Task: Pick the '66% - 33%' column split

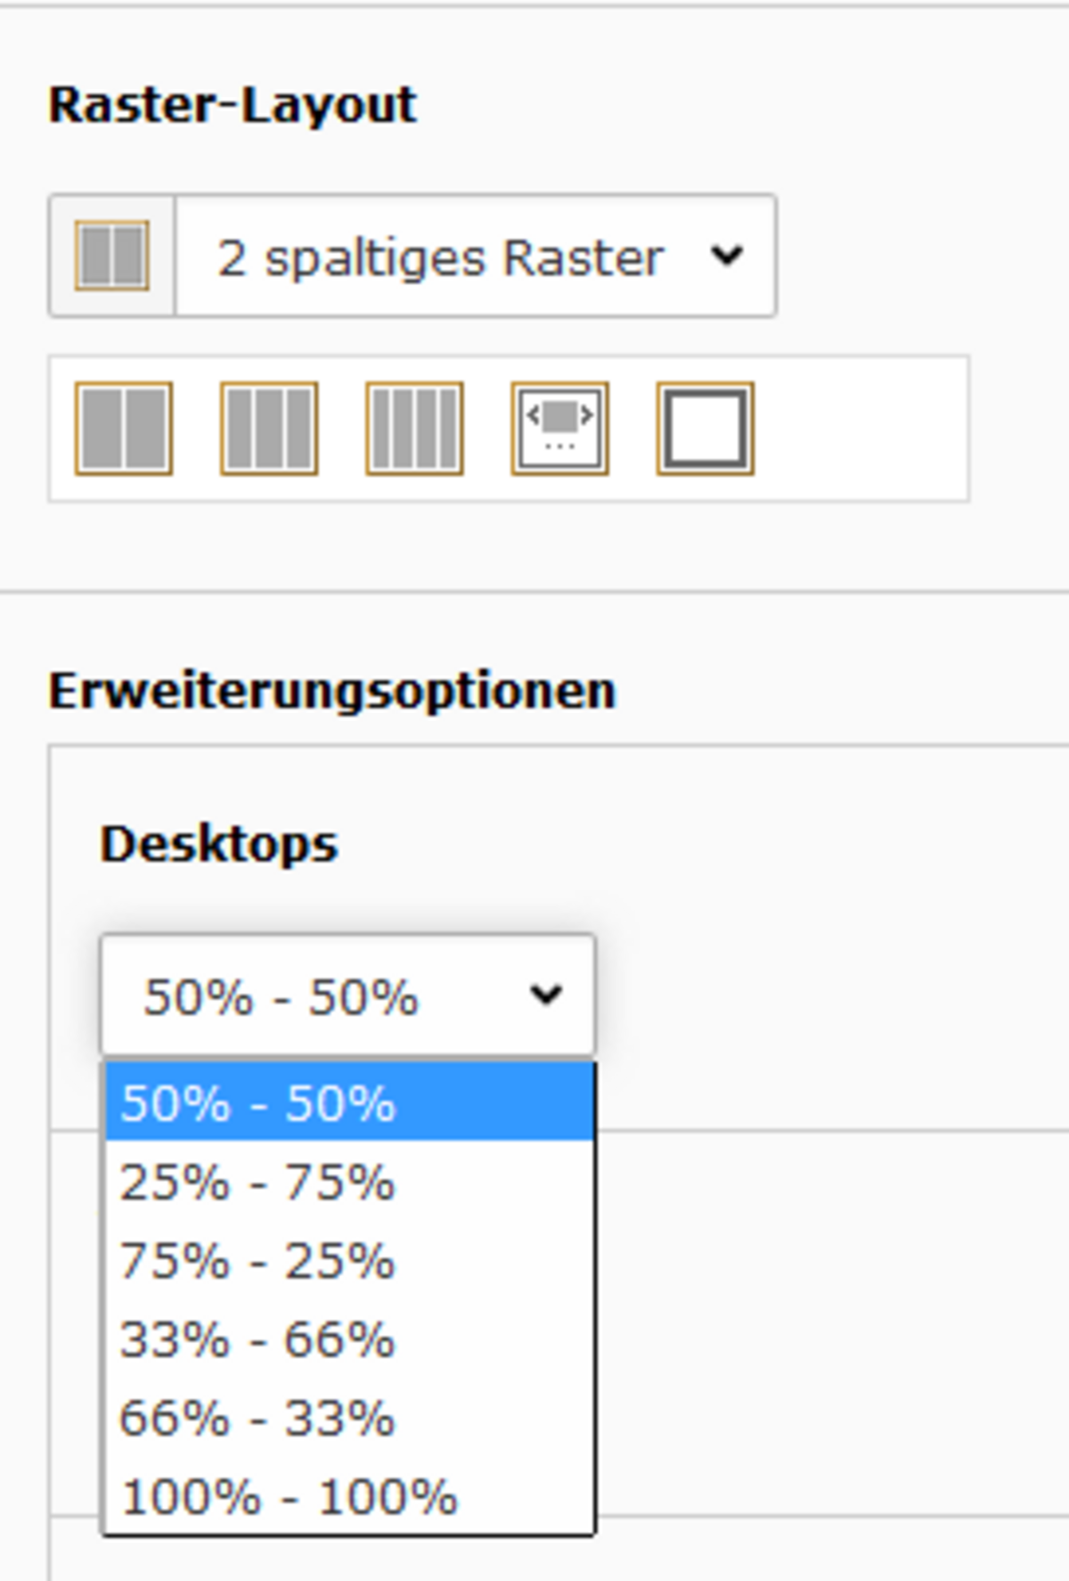Action: pyautogui.click(x=349, y=1418)
